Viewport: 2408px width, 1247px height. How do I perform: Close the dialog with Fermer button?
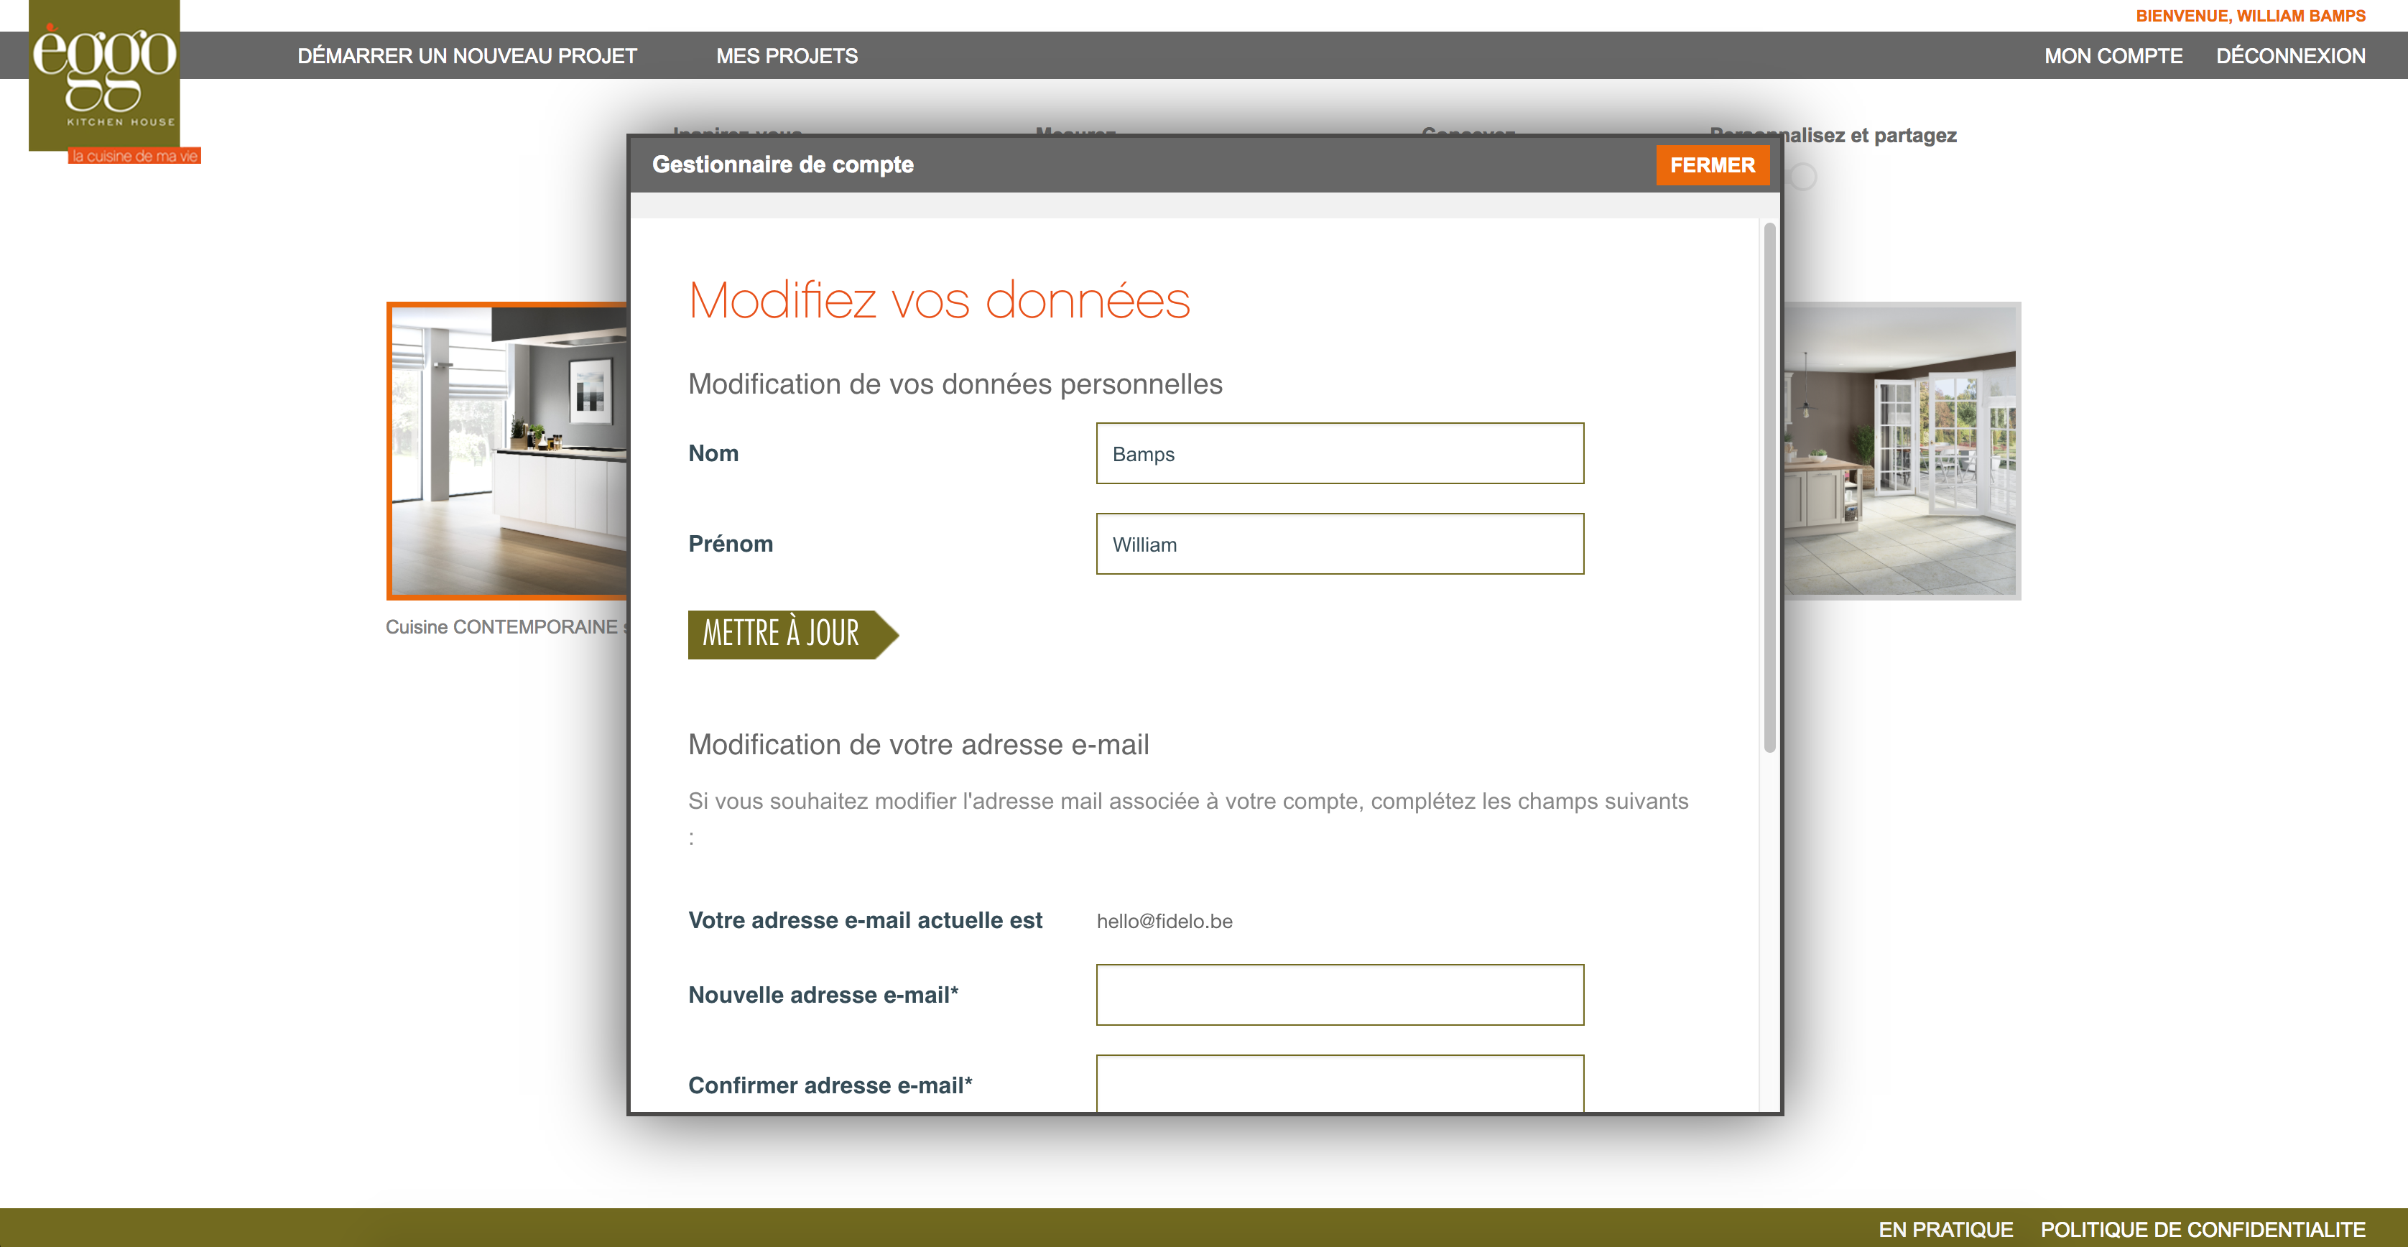1713,165
